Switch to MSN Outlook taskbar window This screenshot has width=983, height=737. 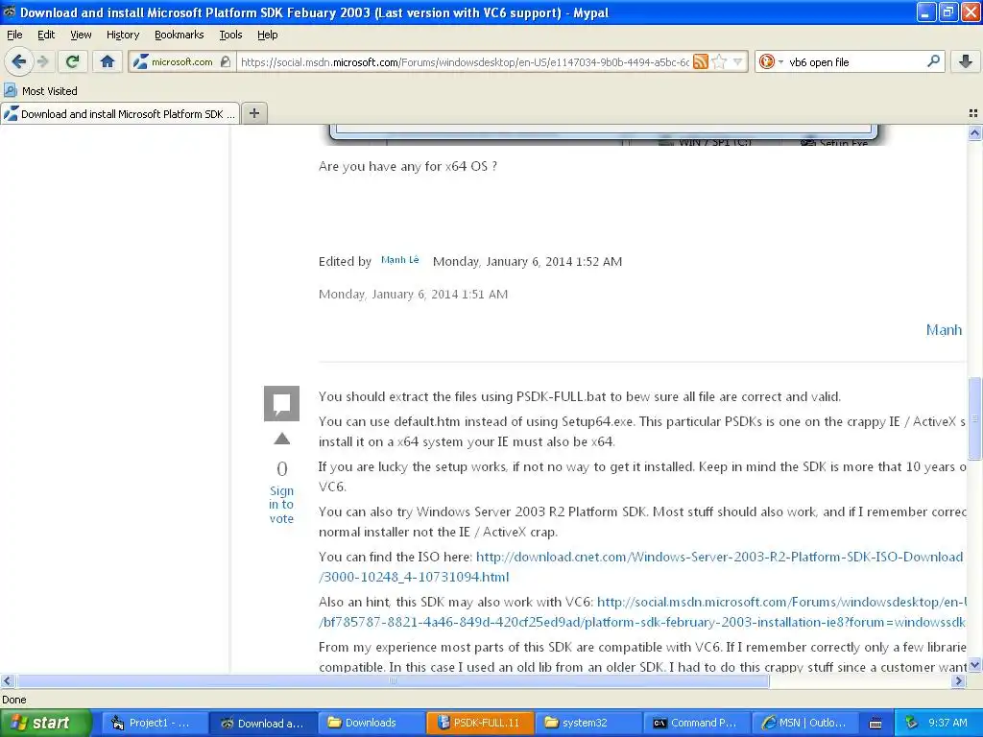[x=805, y=723]
